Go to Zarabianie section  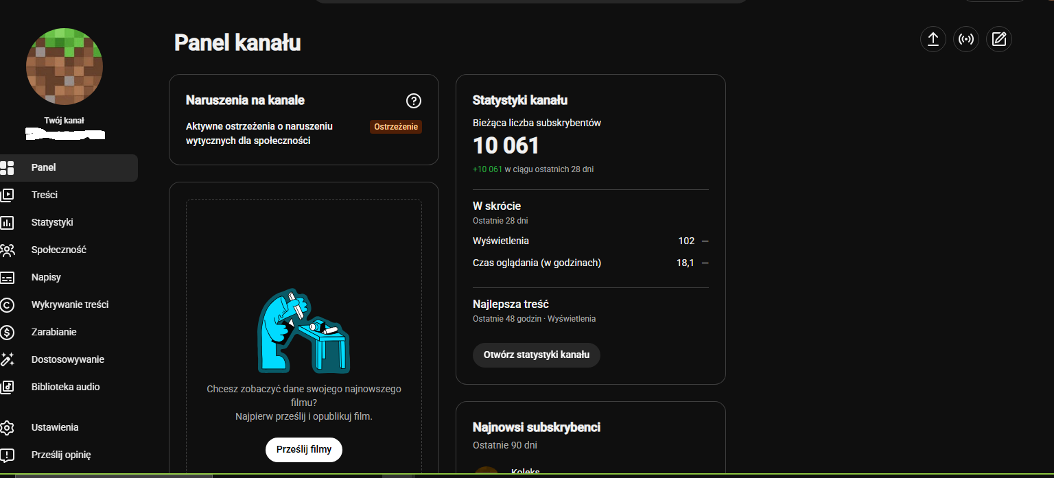69,332
